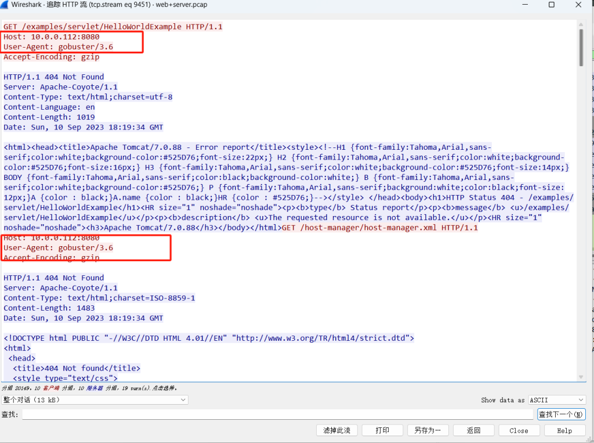Click the <!DOCTYPE html PUBLIC line

[209, 338]
